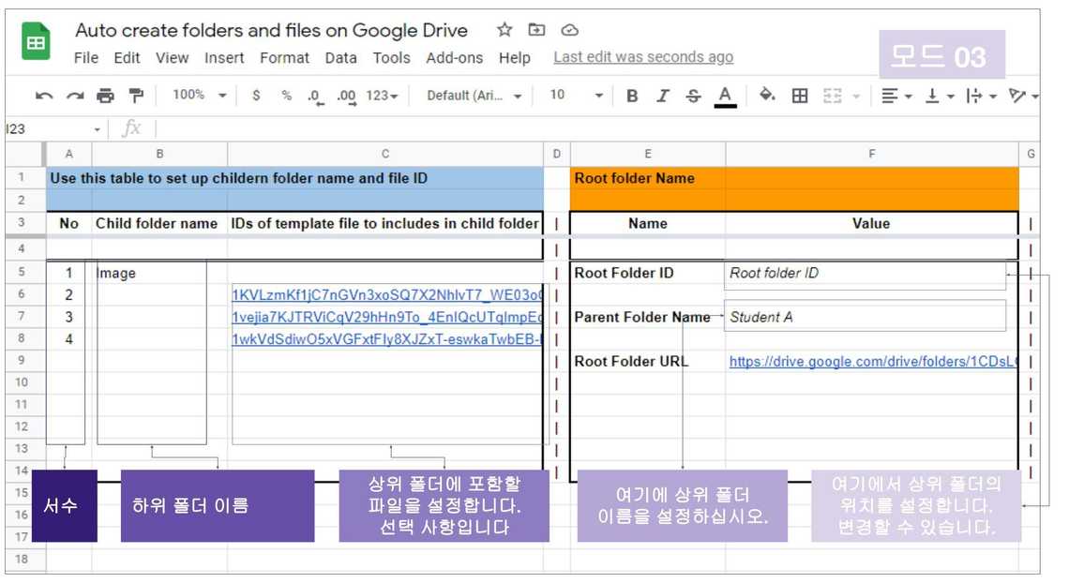
Task: Open the text color picker
Action: tap(724, 96)
